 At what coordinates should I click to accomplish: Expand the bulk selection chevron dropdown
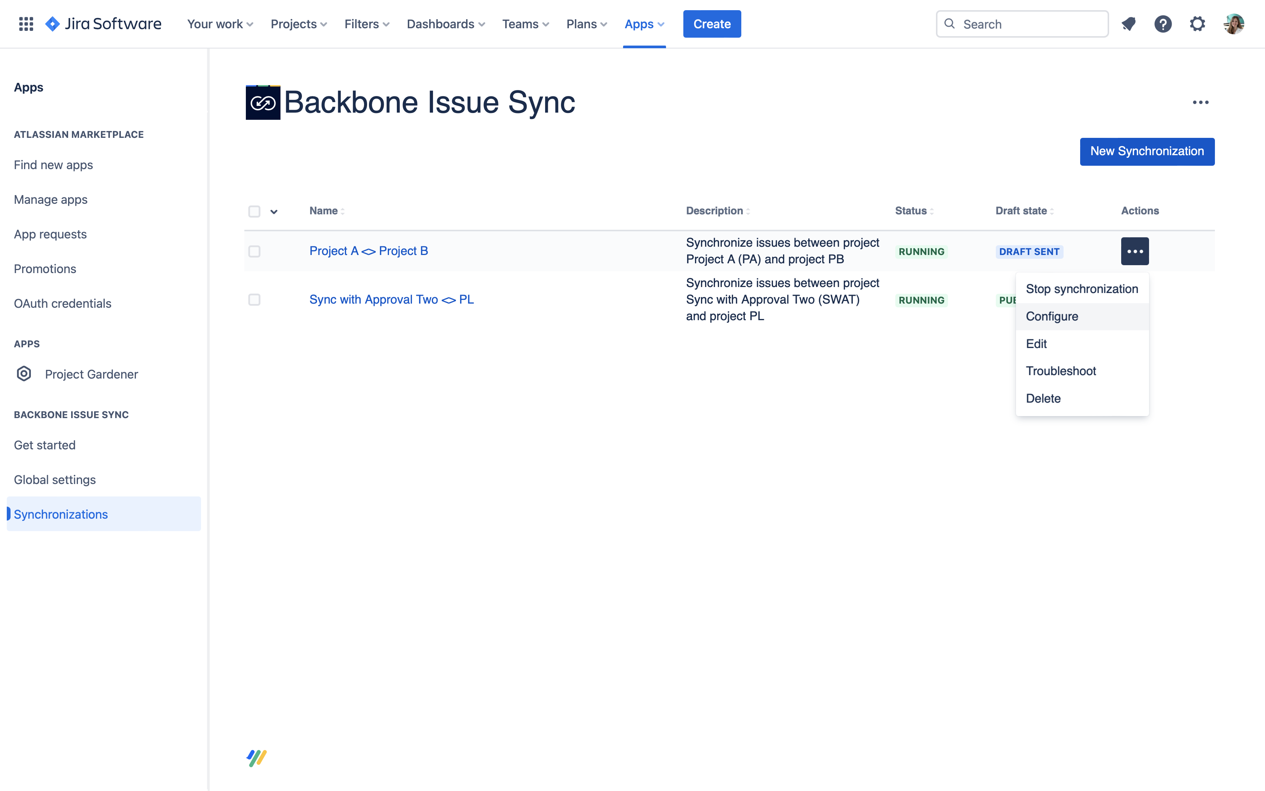tap(274, 212)
